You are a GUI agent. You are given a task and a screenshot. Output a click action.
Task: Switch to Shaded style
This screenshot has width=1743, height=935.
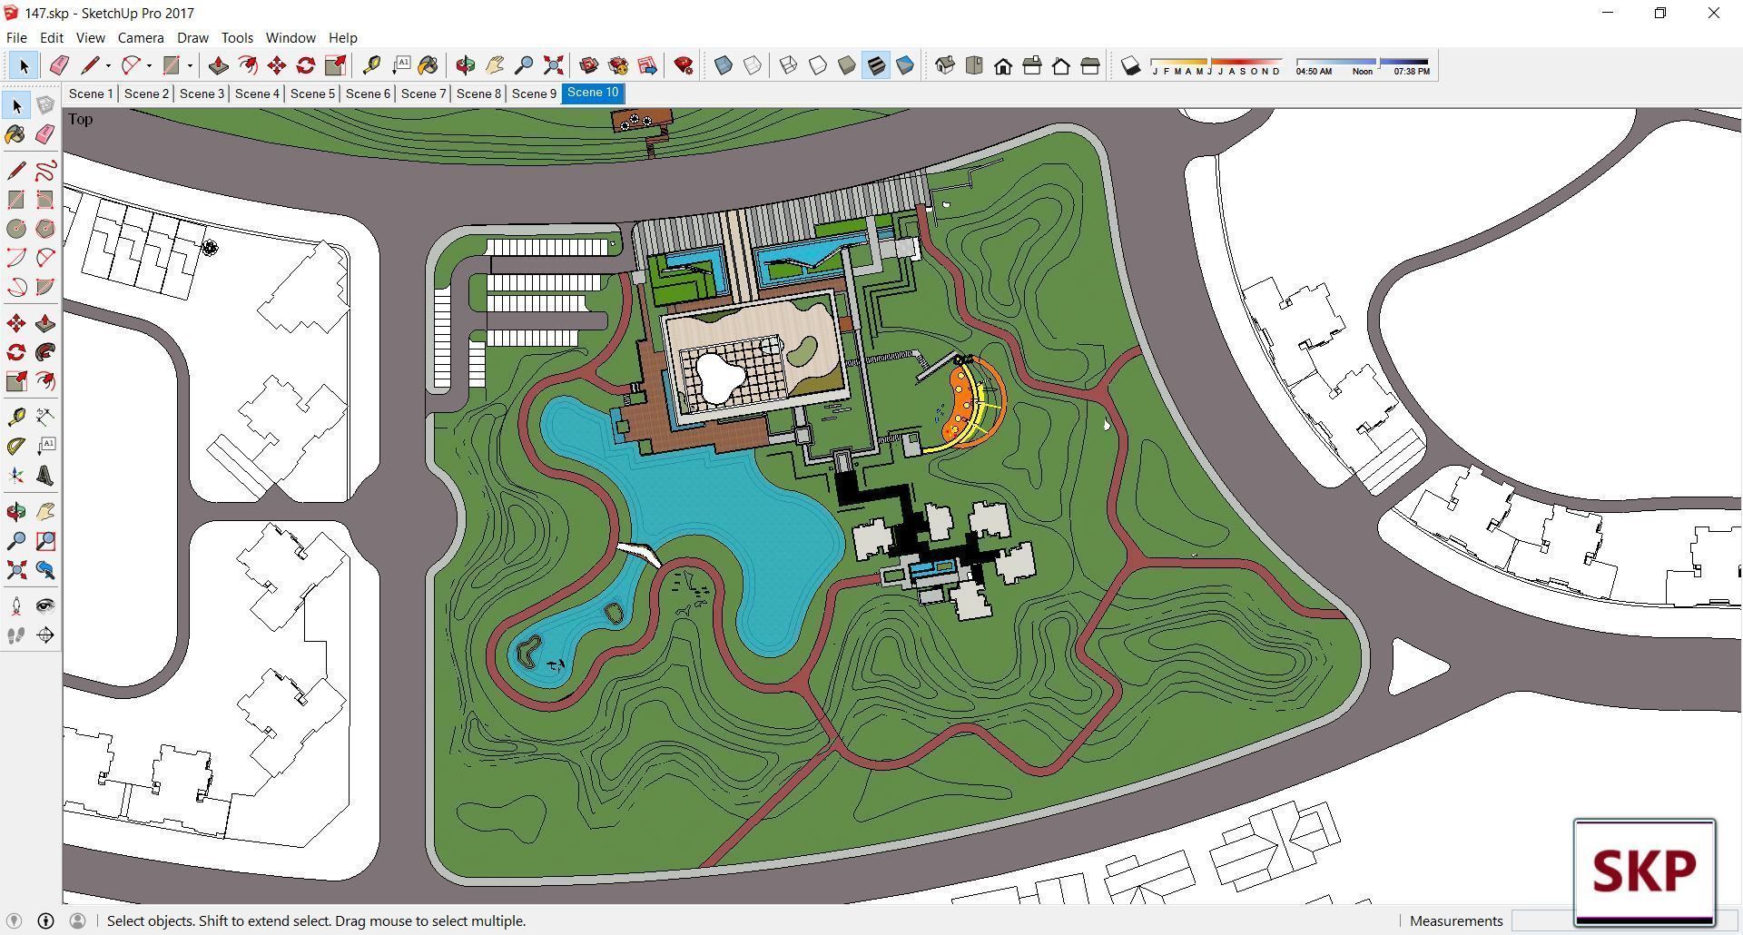846,65
